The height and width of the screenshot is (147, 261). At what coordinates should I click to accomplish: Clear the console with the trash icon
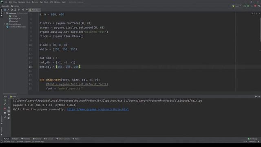(x=9, y=118)
